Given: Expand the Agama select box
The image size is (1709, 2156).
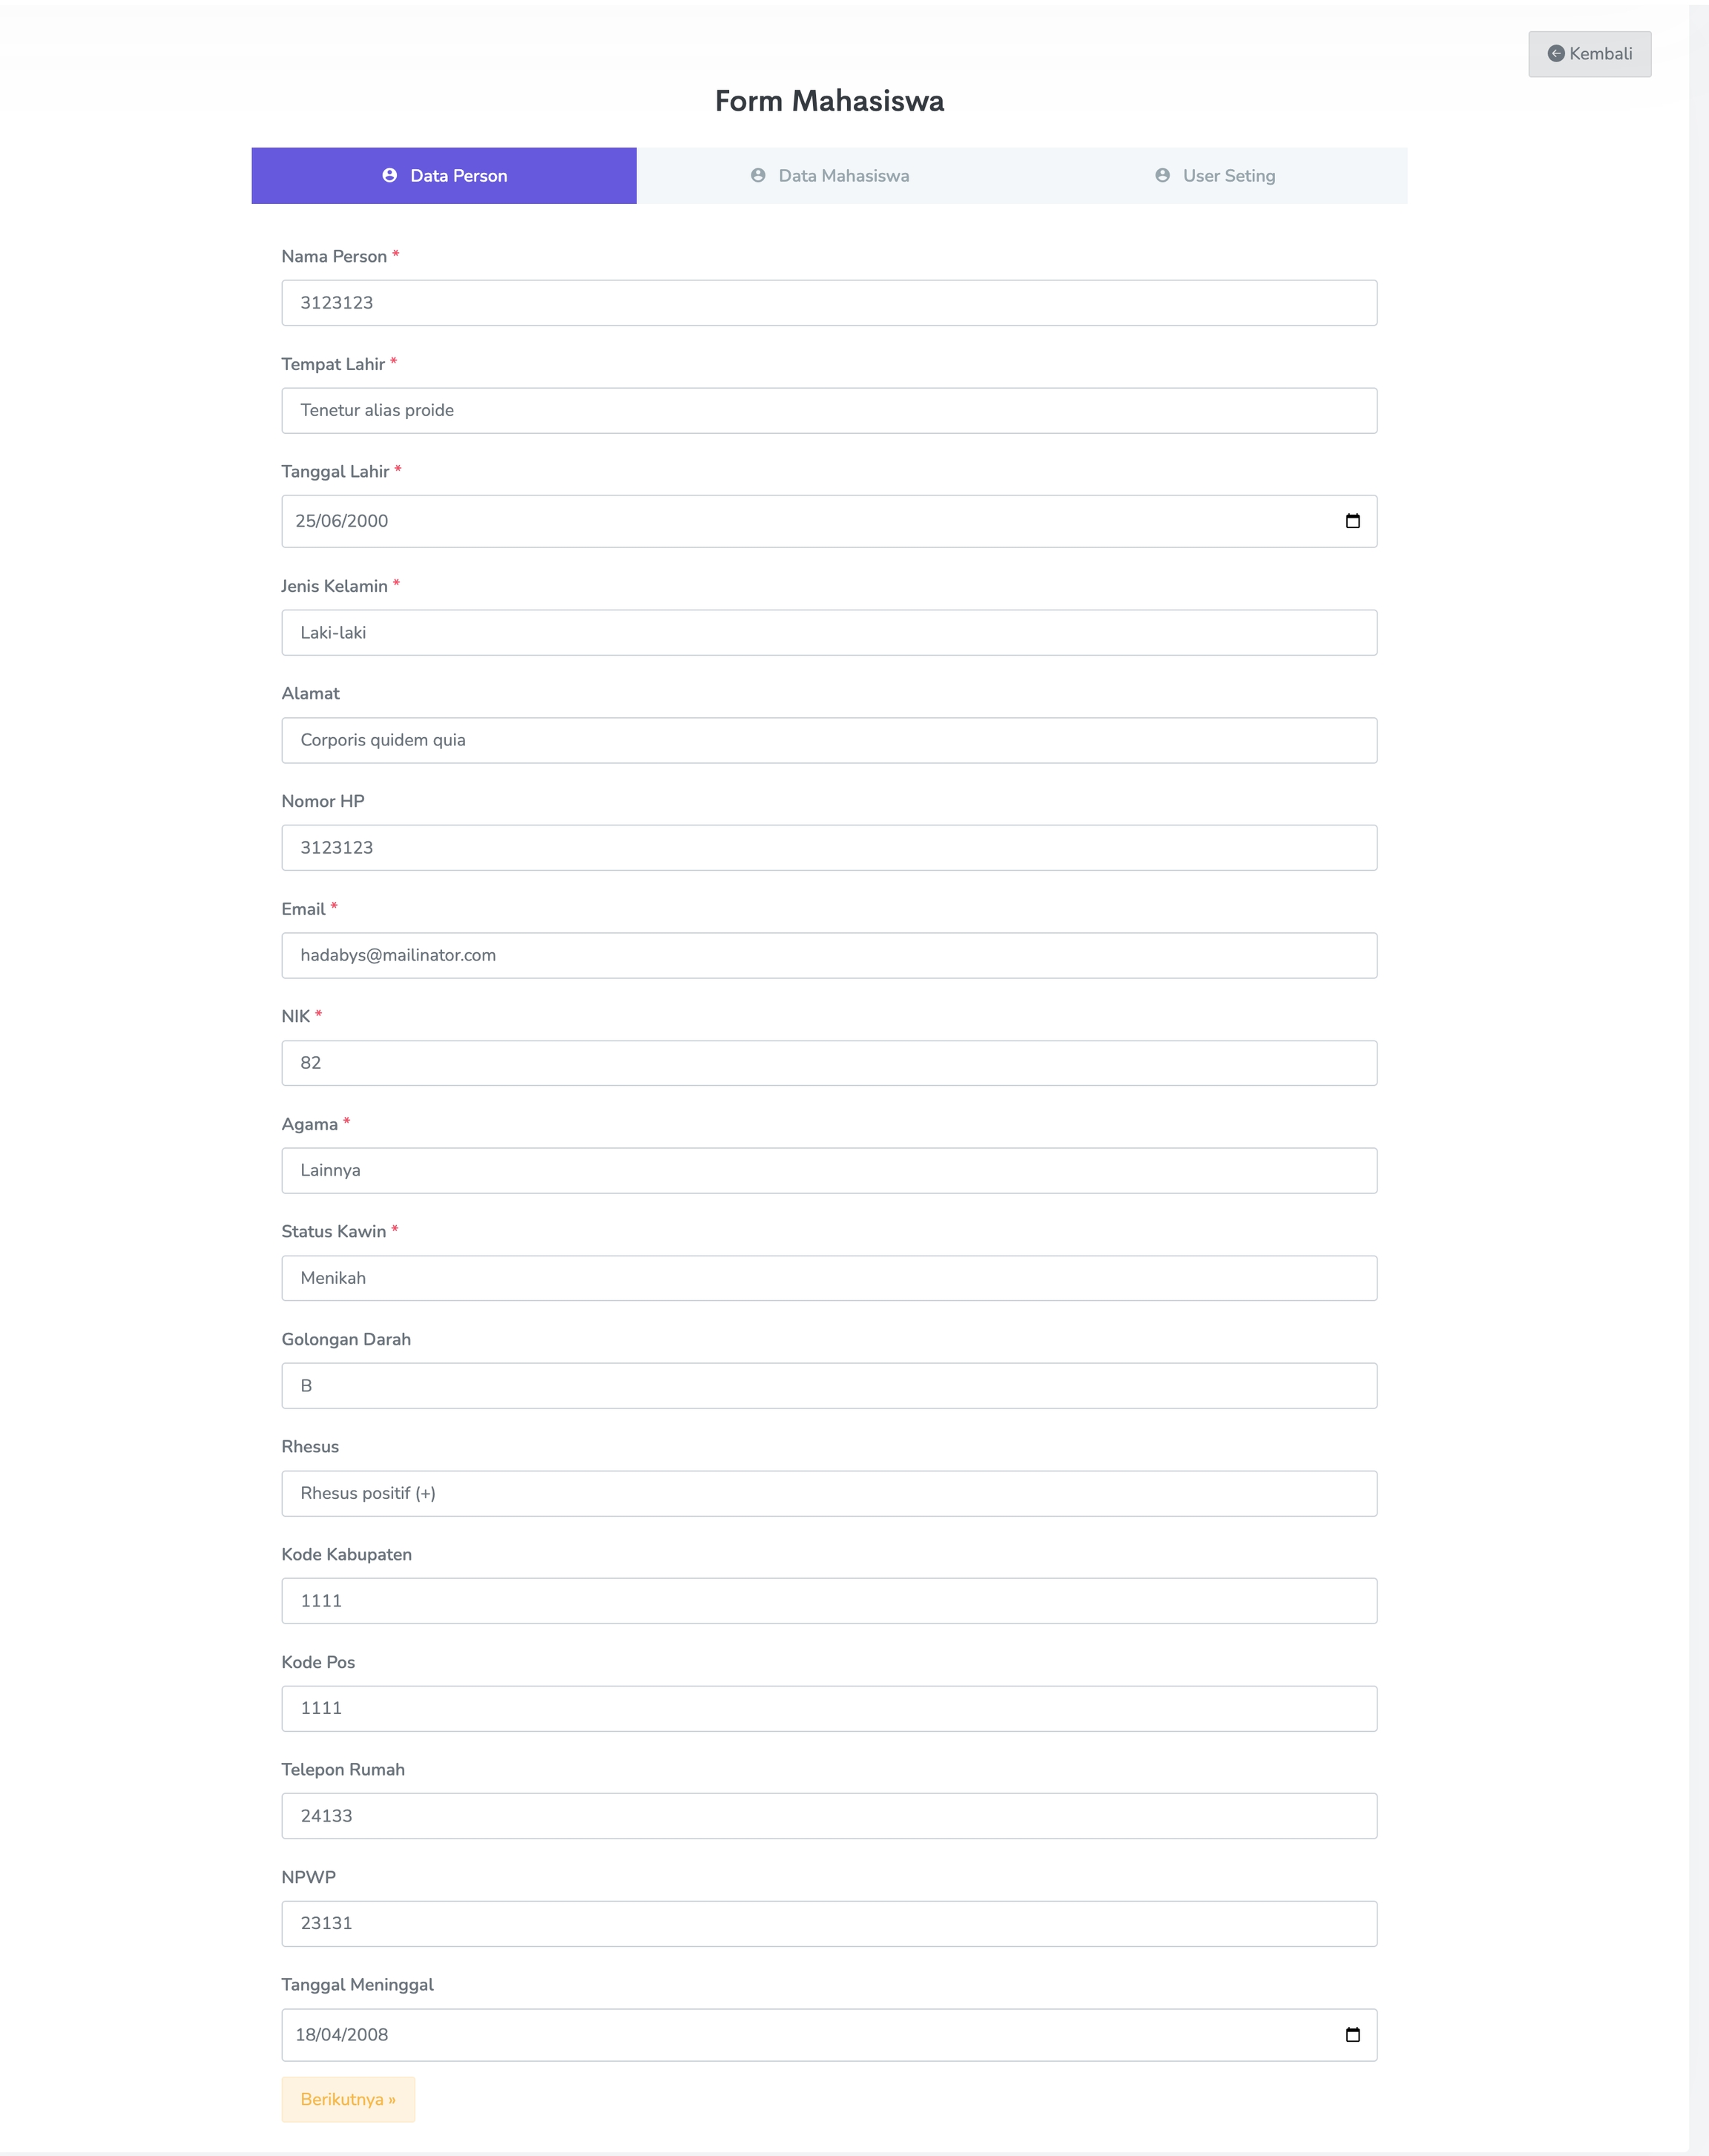Looking at the screenshot, I should pos(828,1170).
